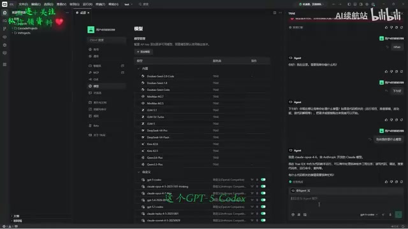Screen dimensions: 408x229
Task: Click the search box in the title bar
Action: pos(145,4)
